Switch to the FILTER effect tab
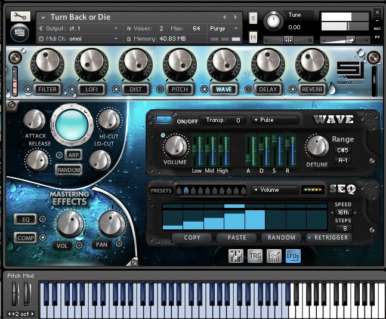The width and height of the screenshot is (386, 319). pyautogui.click(x=48, y=90)
